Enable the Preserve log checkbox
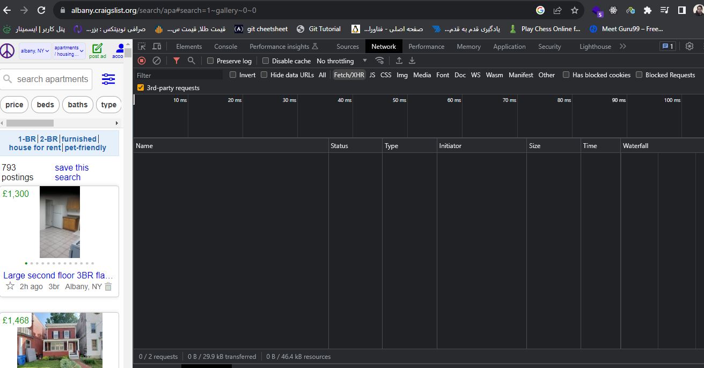 [210, 61]
